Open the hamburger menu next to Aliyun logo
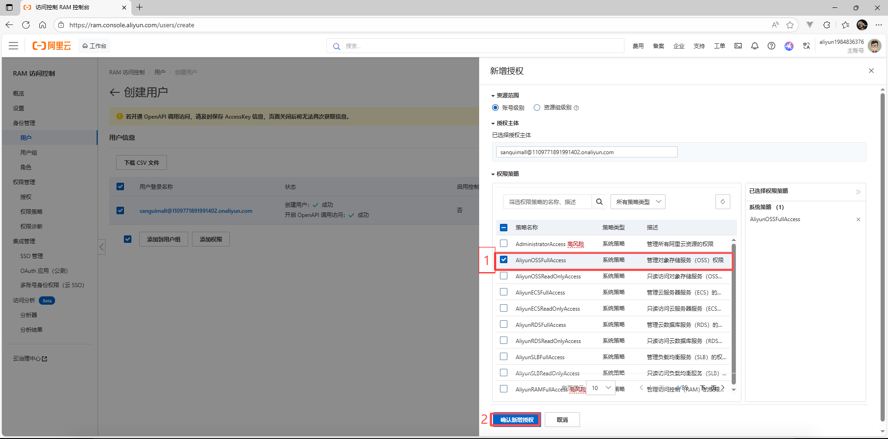Viewport: 888px width, 439px height. 13,46
